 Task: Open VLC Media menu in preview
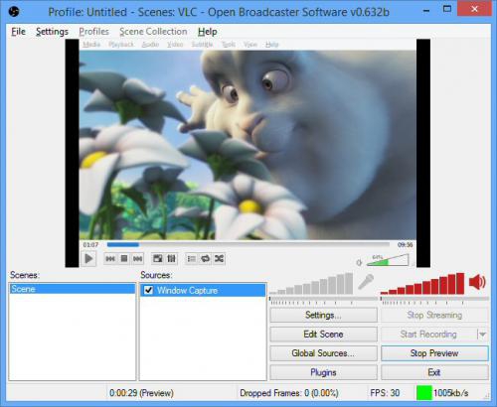coord(91,45)
